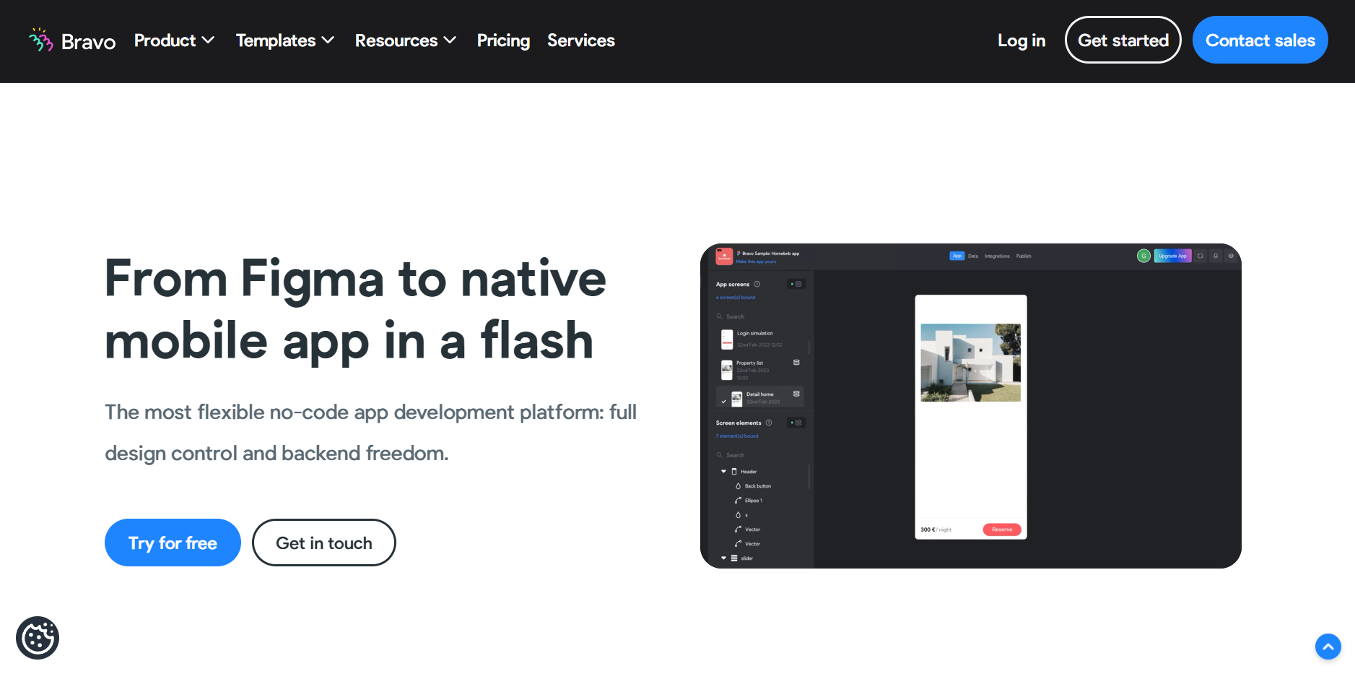The height and width of the screenshot is (674, 1355).
Task: Expand the Templates menu
Action: (284, 40)
